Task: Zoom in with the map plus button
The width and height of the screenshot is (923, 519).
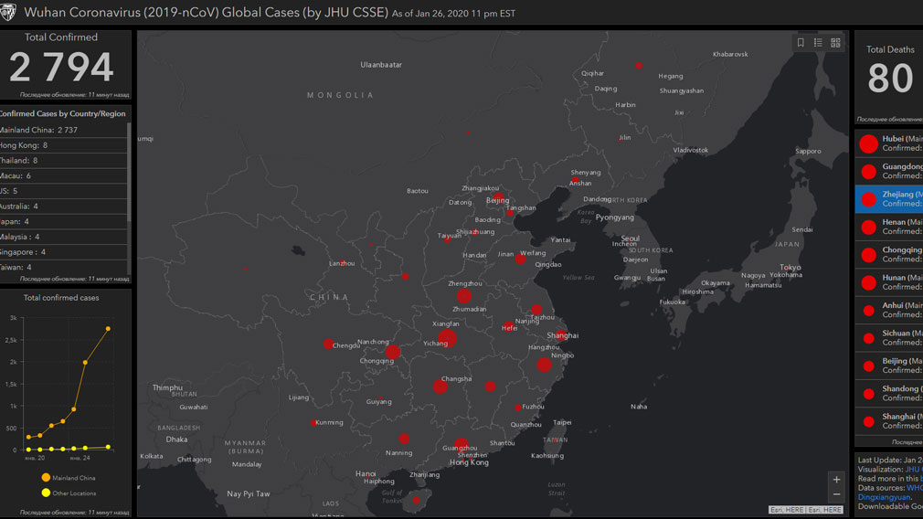Action: click(836, 480)
